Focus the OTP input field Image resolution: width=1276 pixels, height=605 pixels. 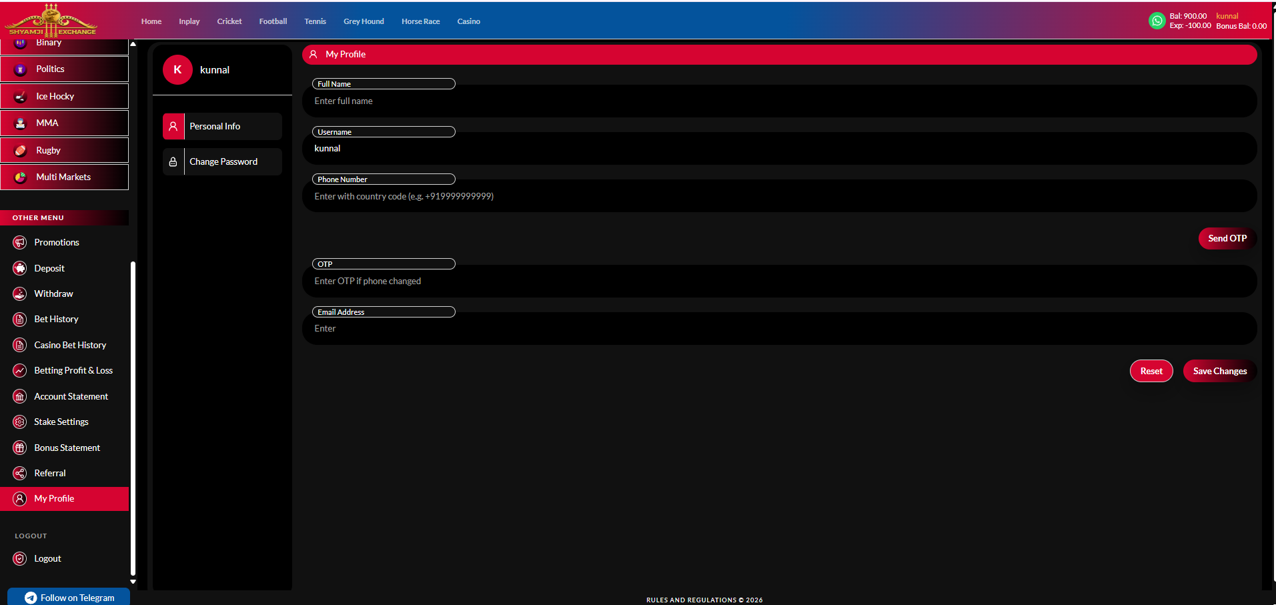pos(780,281)
